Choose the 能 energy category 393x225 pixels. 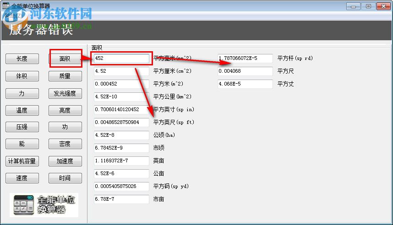[x=22, y=144]
